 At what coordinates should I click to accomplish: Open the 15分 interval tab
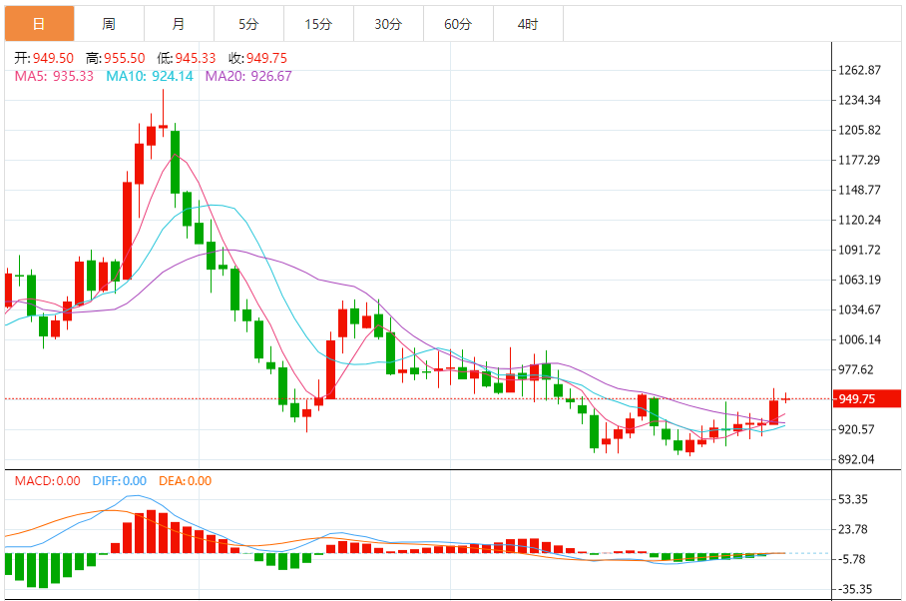pos(319,24)
